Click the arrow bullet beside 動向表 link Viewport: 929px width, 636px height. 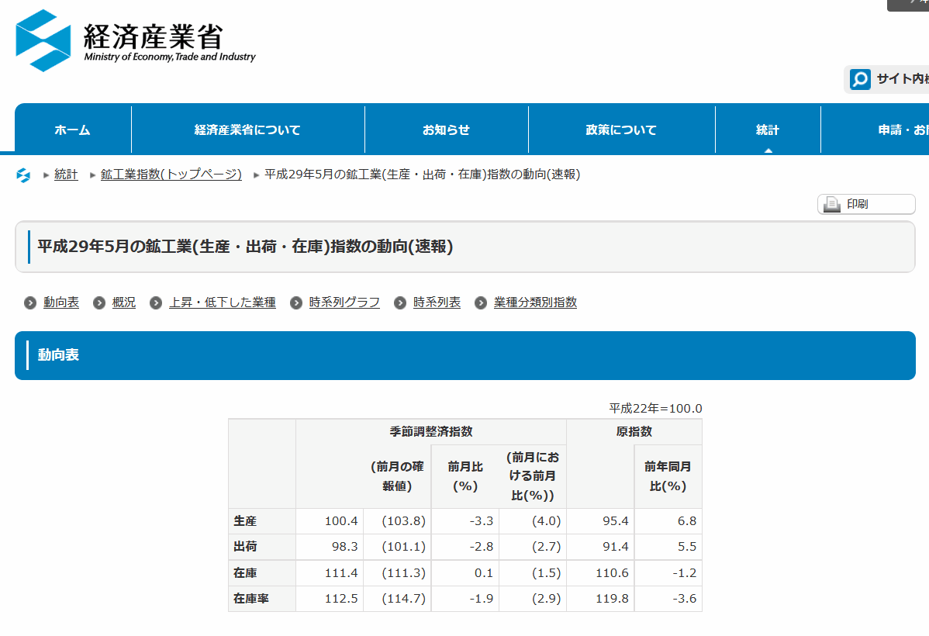(30, 303)
